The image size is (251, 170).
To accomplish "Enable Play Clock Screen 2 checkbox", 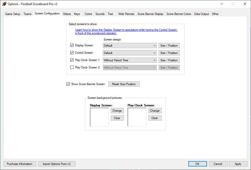I will (72, 68).
